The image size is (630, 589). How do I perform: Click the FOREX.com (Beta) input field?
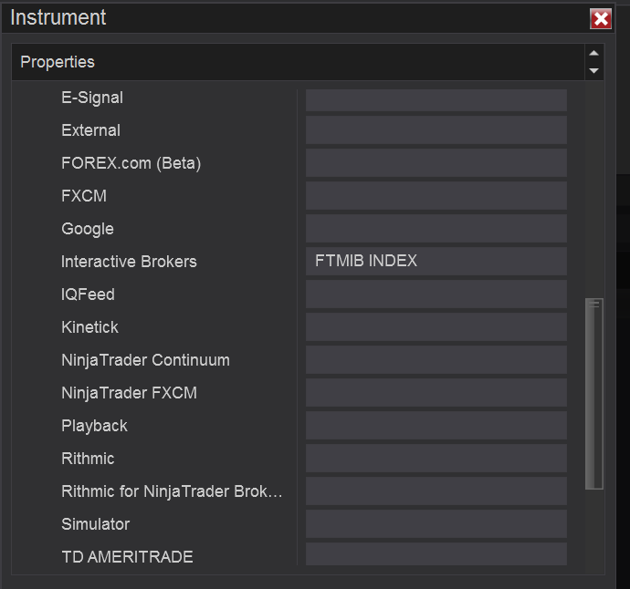point(436,163)
